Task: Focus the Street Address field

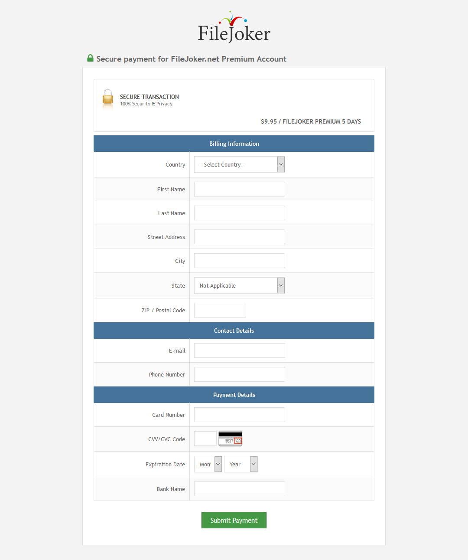Action: (x=240, y=237)
